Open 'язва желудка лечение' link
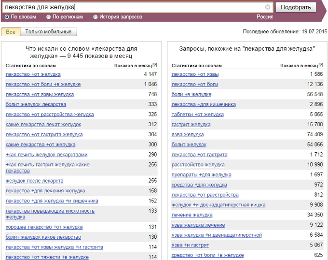328x260 pixels. [x=198, y=225]
